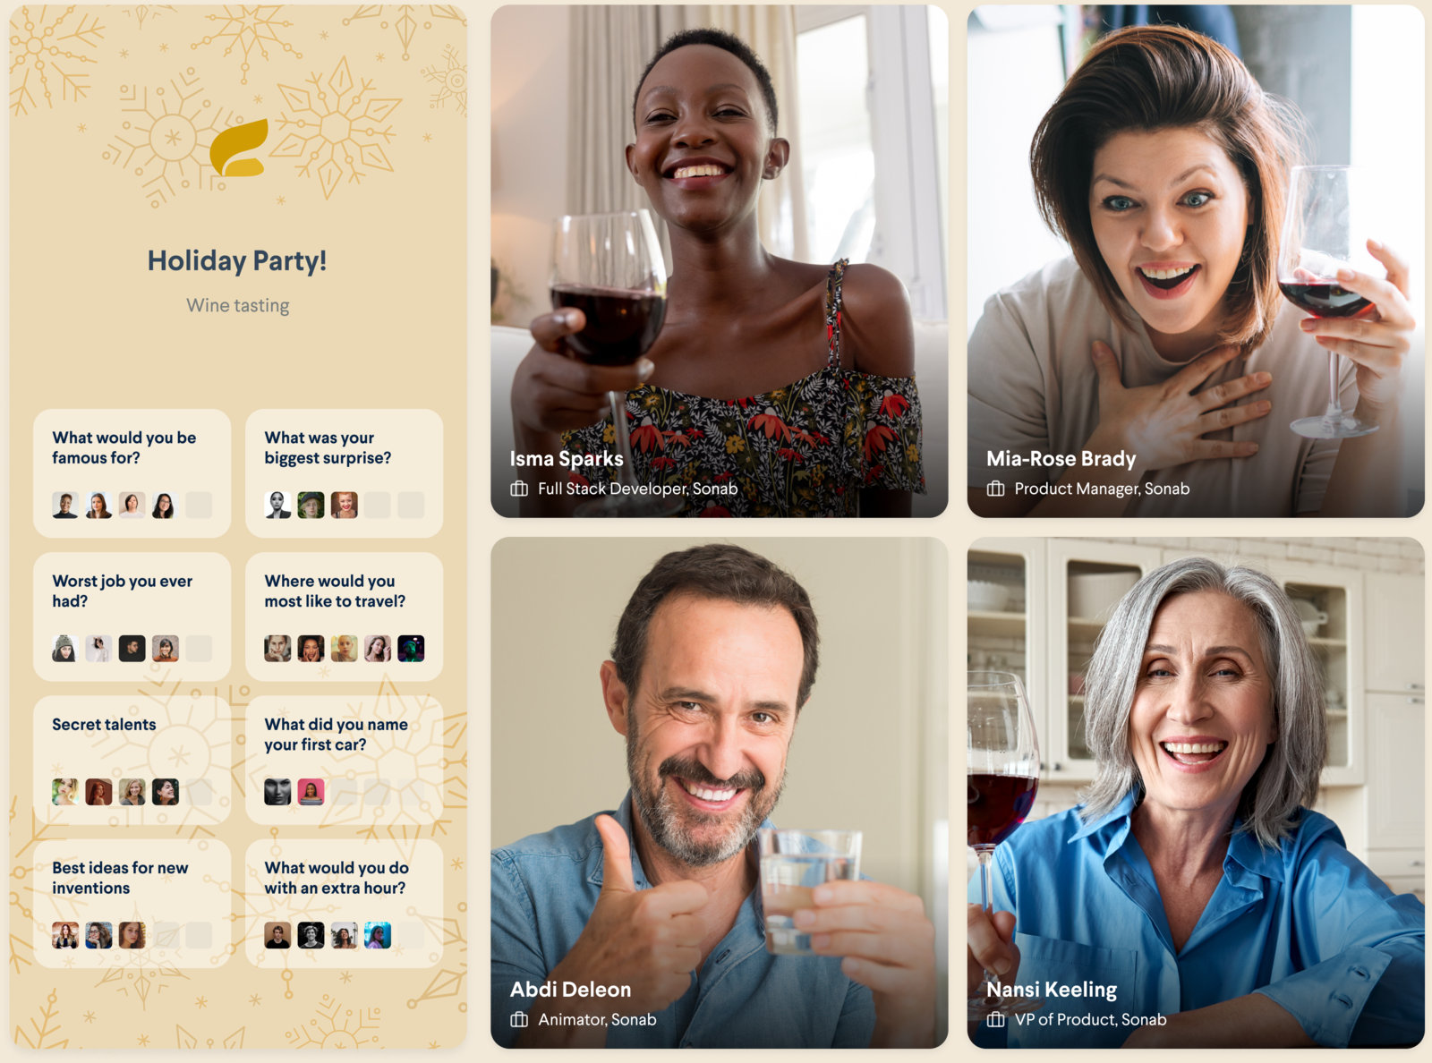Join 'What would you do with an extra hour?'
Viewport: 1432px width, 1063px height.
344,903
